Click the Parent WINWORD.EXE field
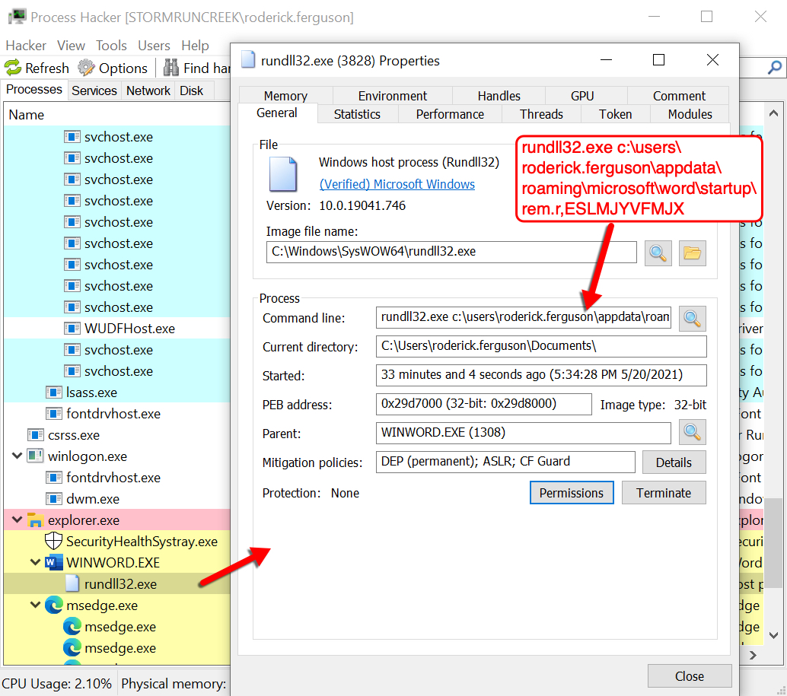787x696 pixels. [x=524, y=433]
